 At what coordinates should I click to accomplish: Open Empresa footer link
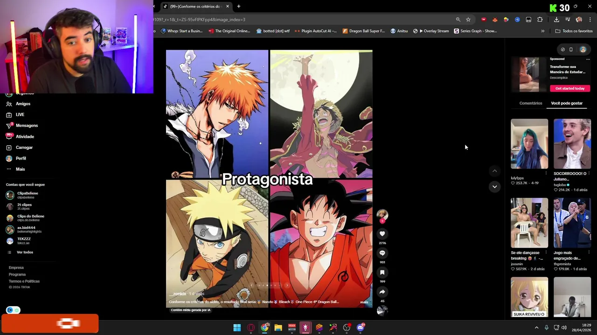[x=16, y=268]
